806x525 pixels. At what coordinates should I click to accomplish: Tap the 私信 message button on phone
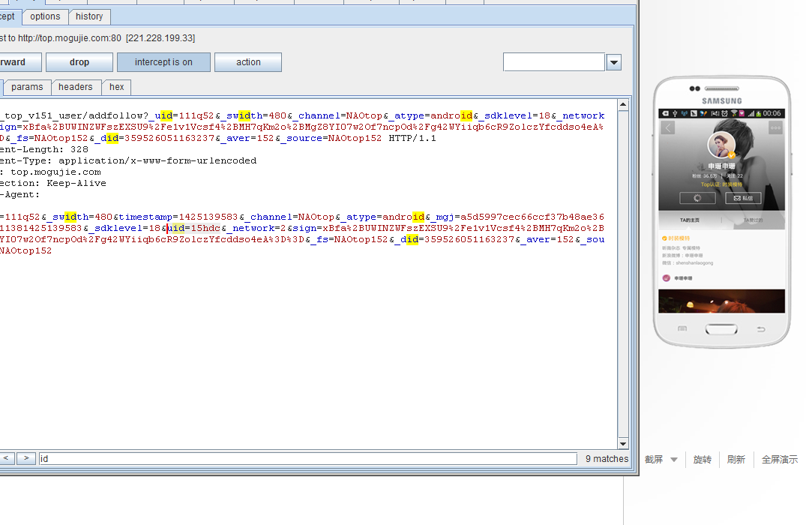[x=743, y=198]
